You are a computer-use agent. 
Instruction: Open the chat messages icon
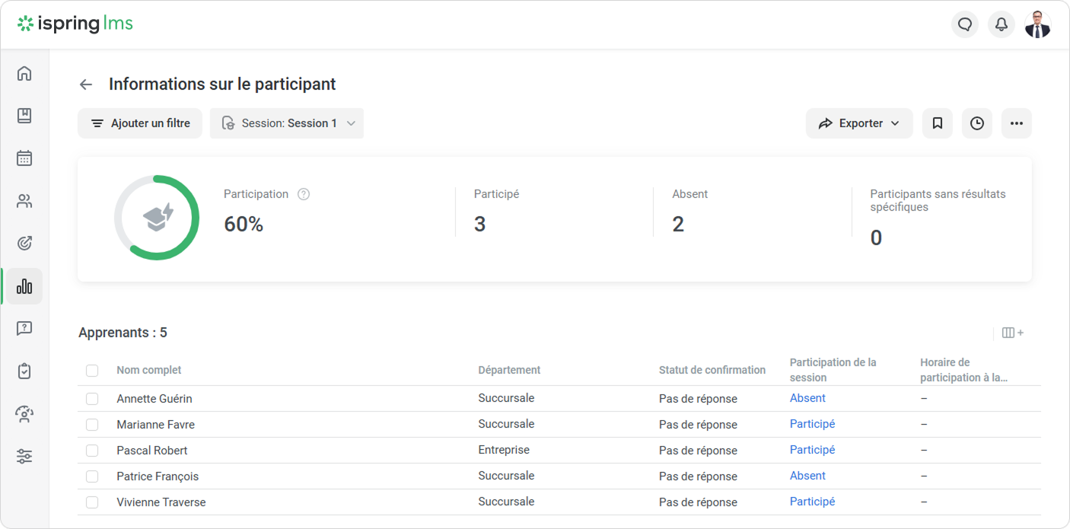(965, 24)
